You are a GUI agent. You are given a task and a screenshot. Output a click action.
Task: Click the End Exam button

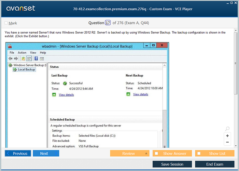click(215, 164)
